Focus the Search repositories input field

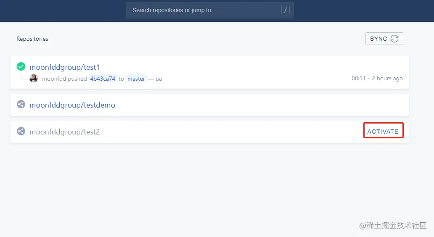pyautogui.click(x=209, y=10)
